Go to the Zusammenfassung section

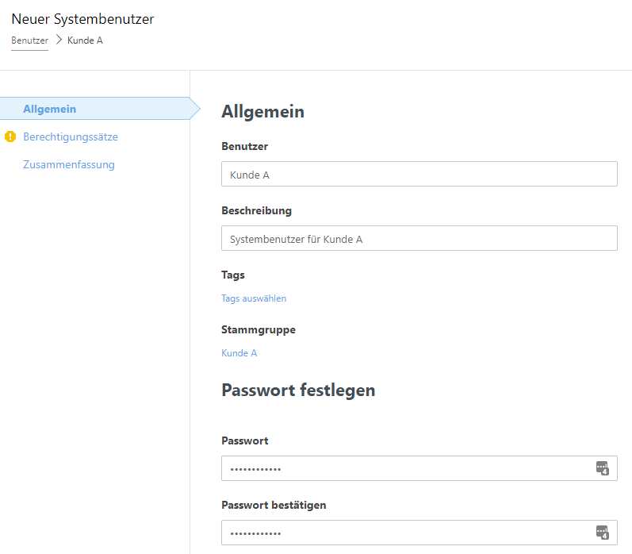[x=69, y=164]
